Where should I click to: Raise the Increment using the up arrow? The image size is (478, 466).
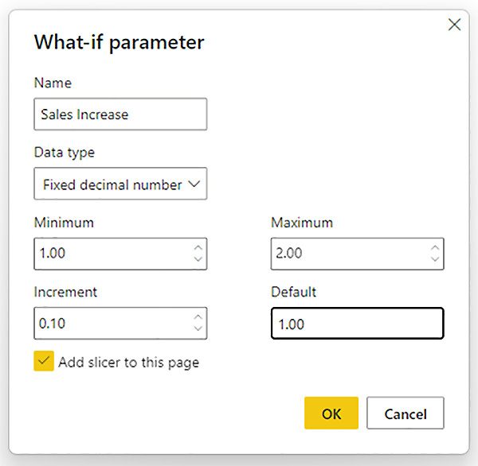(x=198, y=317)
